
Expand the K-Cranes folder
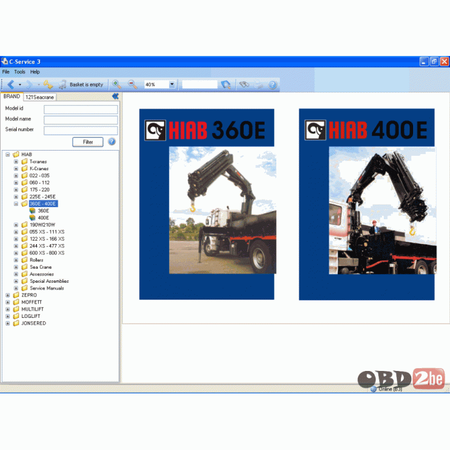tap(16, 168)
